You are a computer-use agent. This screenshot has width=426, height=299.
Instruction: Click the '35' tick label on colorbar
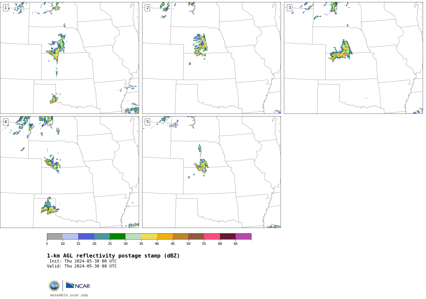[x=141, y=244]
